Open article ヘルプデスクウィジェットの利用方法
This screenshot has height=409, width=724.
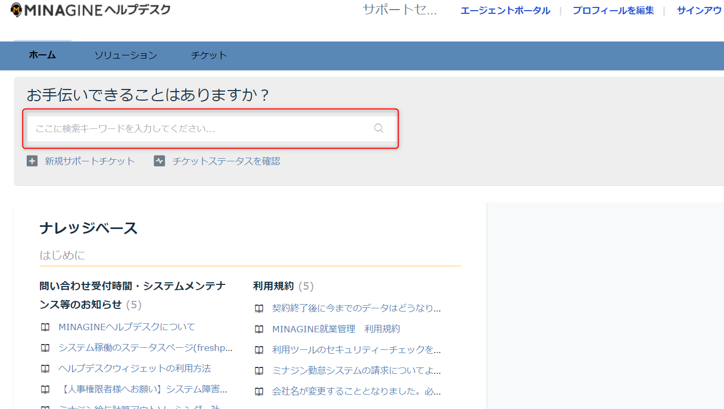pyautogui.click(x=135, y=369)
